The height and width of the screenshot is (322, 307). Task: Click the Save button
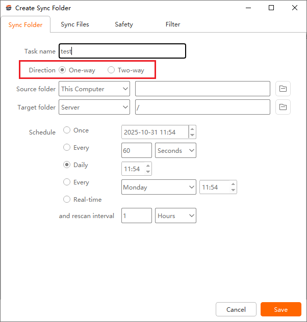click(x=280, y=309)
